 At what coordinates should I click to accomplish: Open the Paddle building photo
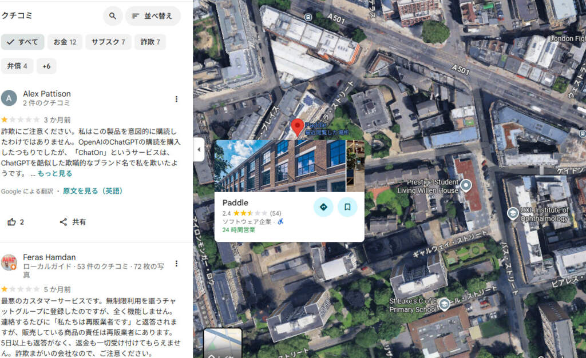click(x=280, y=166)
